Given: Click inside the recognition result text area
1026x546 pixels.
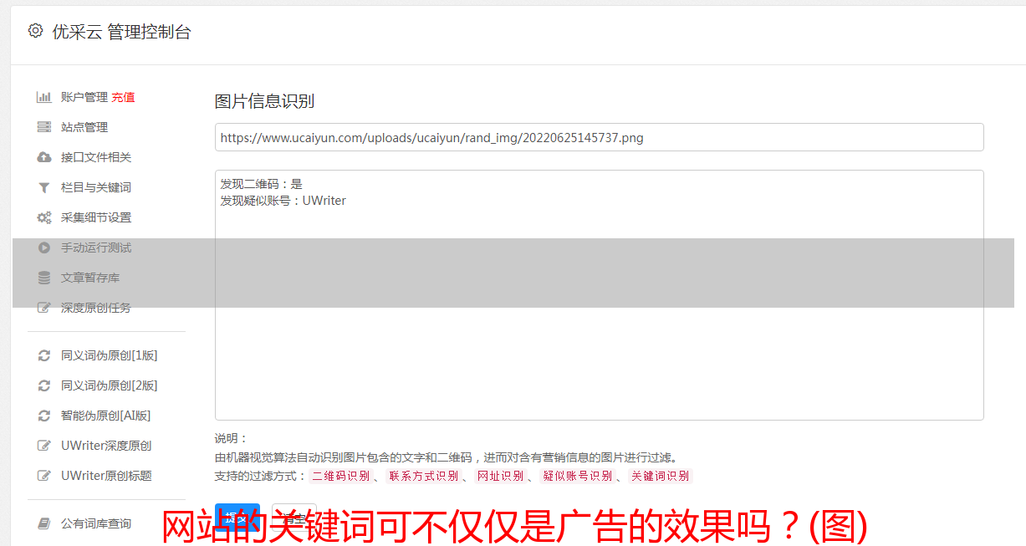Looking at the screenshot, I should pyautogui.click(x=599, y=295).
